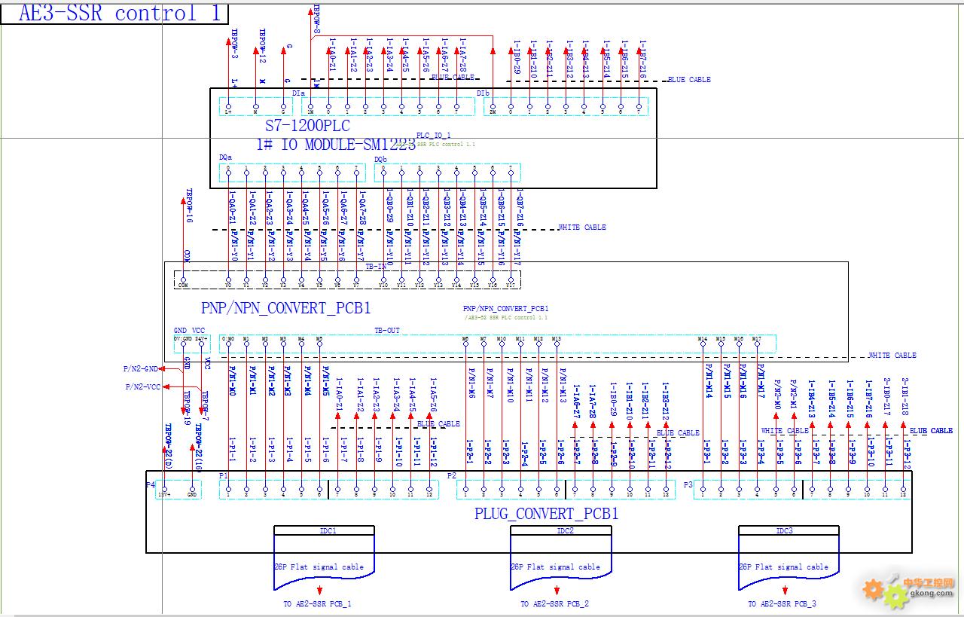Click the 'IDC3' connector label
The width and height of the screenshot is (964, 617).
tap(784, 531)
